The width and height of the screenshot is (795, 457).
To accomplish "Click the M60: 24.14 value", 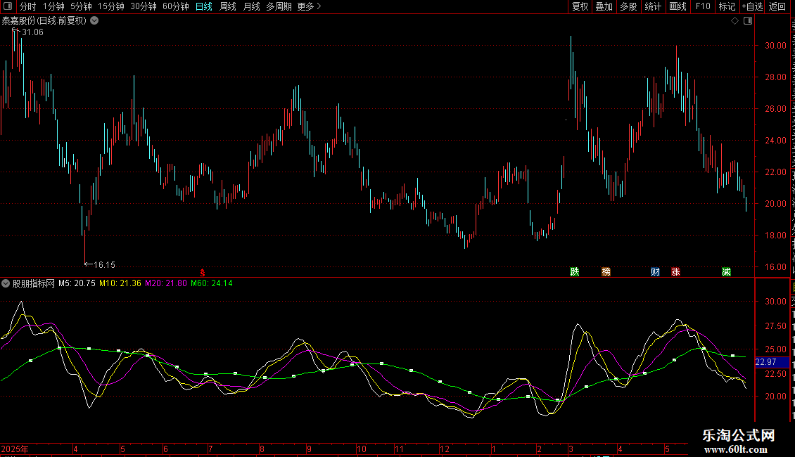I will pyautogui.click(x=212, y=283).
